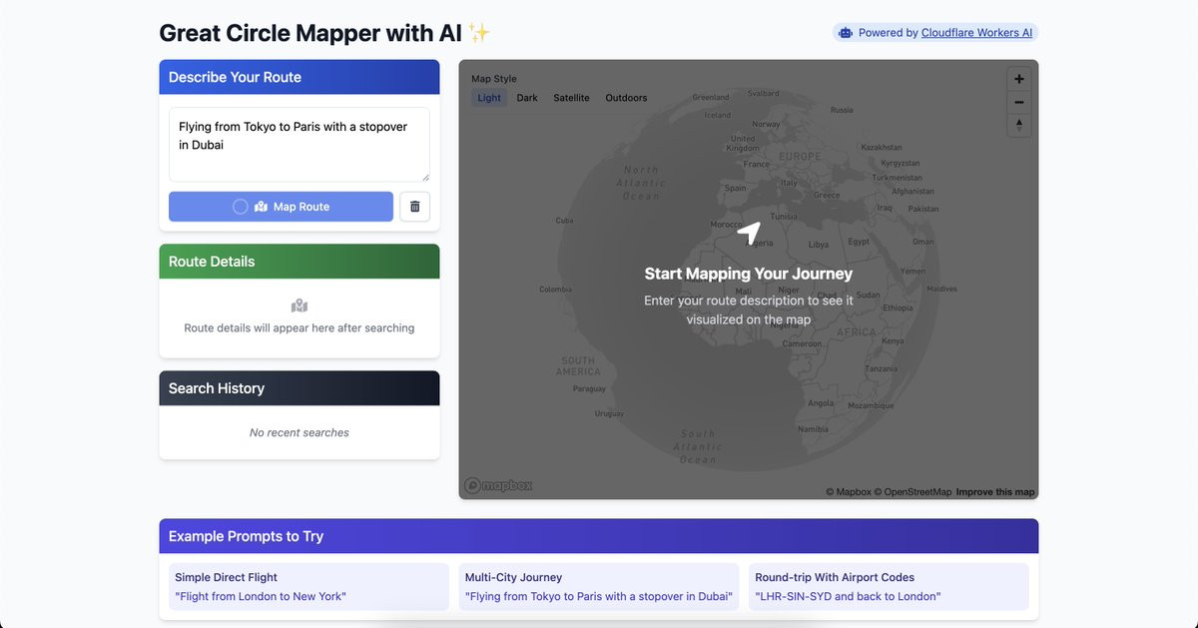Image resolution: width=1198 pixels, height=628 pixels.
Task: Click the Colombia label on the map
Action: click(555, 290)
